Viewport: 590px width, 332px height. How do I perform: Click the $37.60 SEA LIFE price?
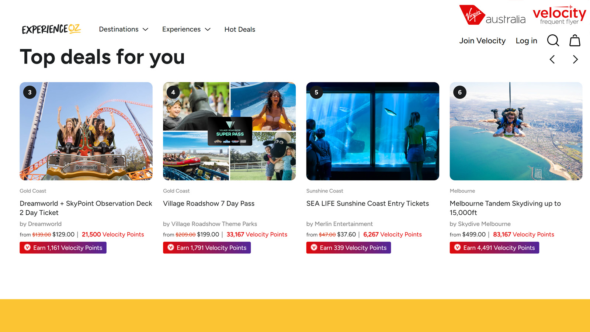(347, 235)
